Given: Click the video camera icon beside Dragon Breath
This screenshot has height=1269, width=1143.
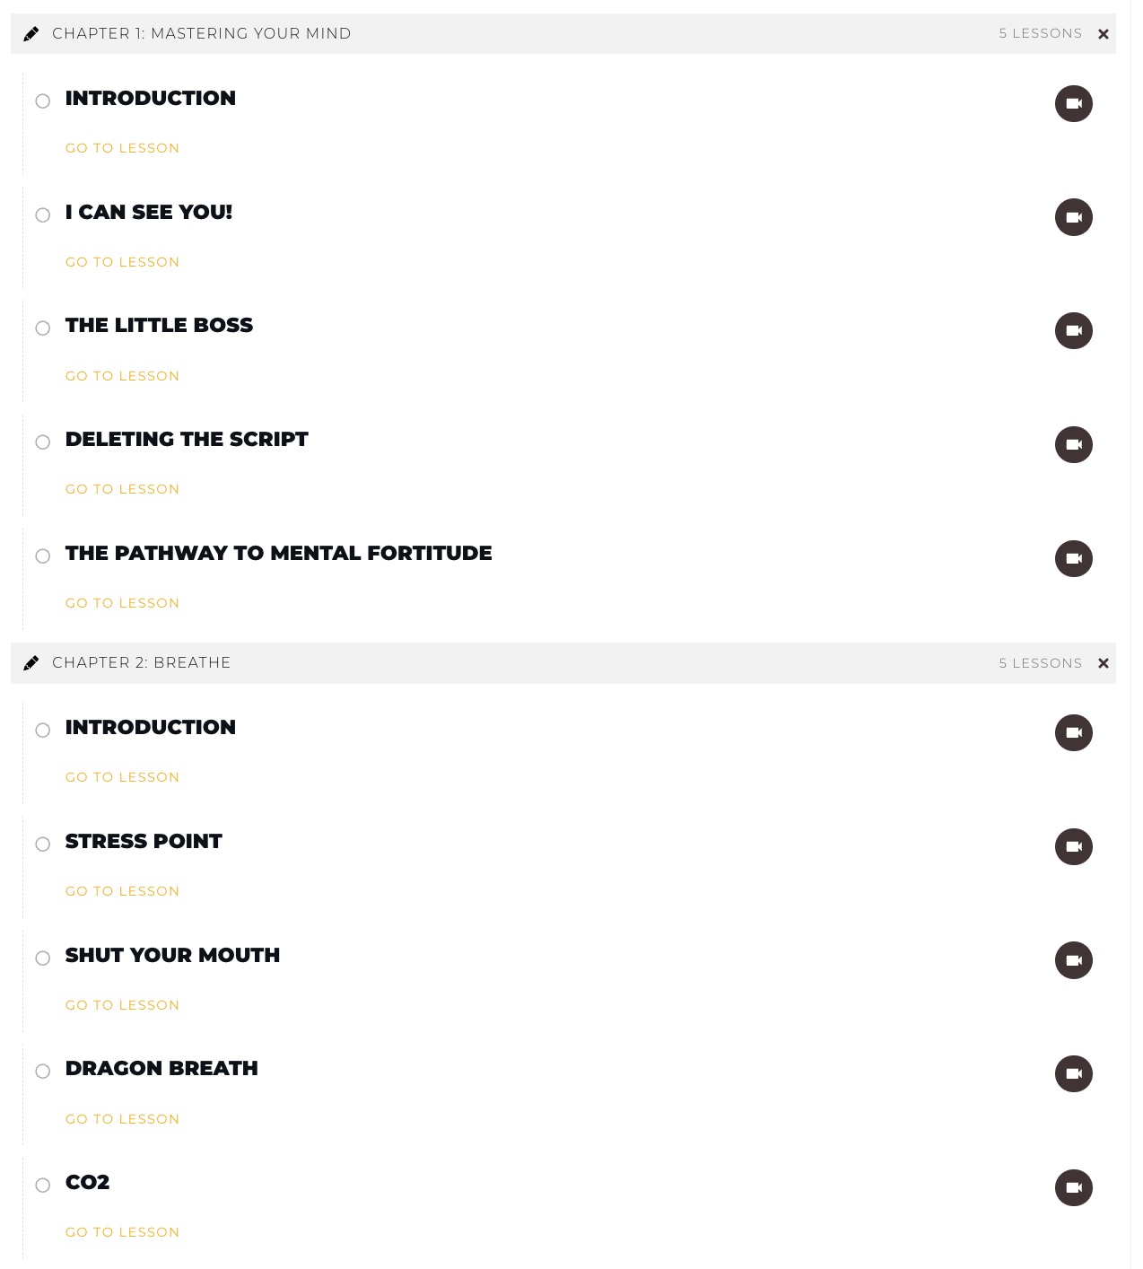Looking at the screenshot, I should coord(1073,1074).
